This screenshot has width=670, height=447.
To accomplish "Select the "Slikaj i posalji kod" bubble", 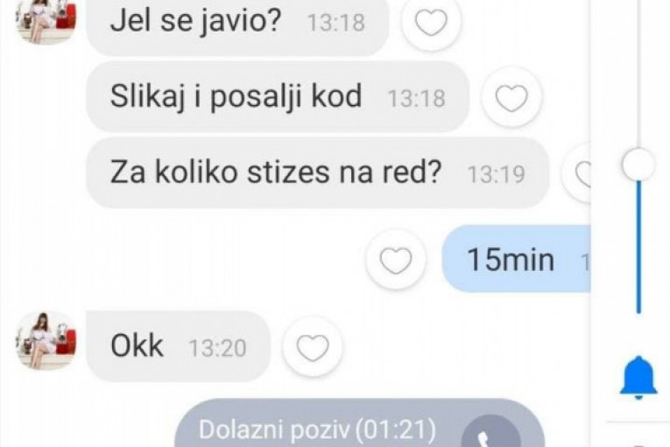I will click(278, 96).
